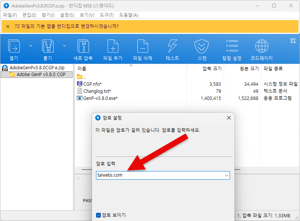
Task: Select the Adobe GenP v3.8.0 CGP folder
Action: pyautogui.click(x=37, y=75)
